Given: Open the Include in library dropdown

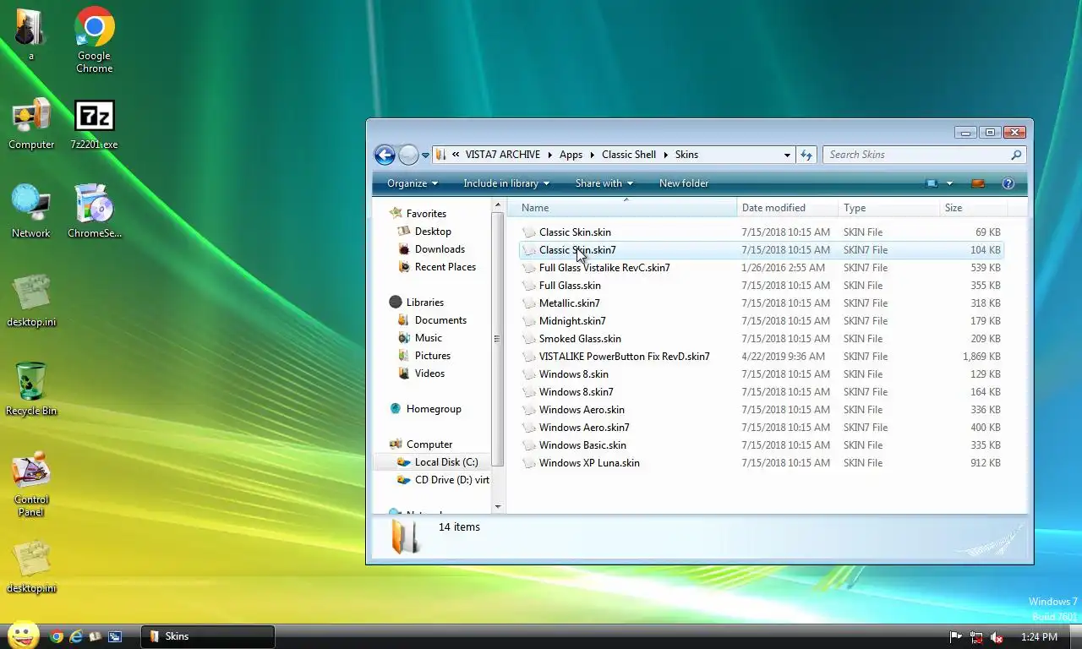Looking at the screenshot, I should point(506,183).
